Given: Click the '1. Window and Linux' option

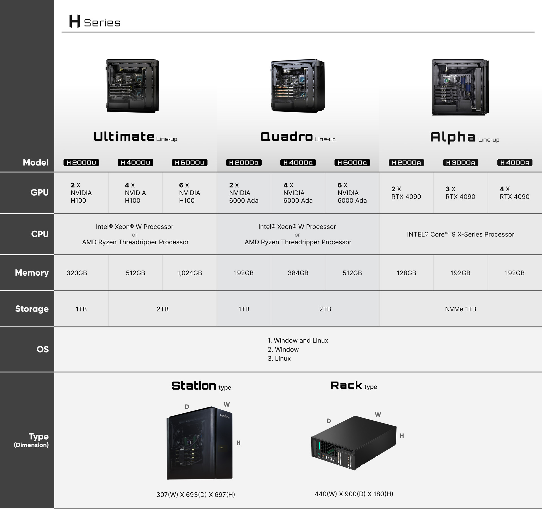Looking at the screenshot, I should 298,341.
